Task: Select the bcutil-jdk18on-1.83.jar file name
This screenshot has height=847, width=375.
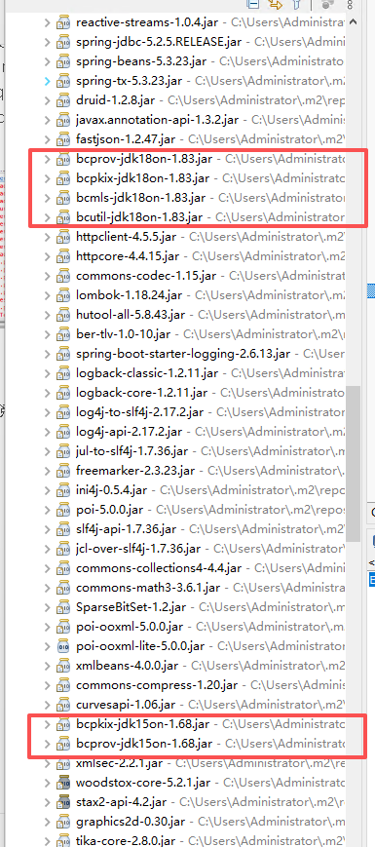Action: coord(139,217)
